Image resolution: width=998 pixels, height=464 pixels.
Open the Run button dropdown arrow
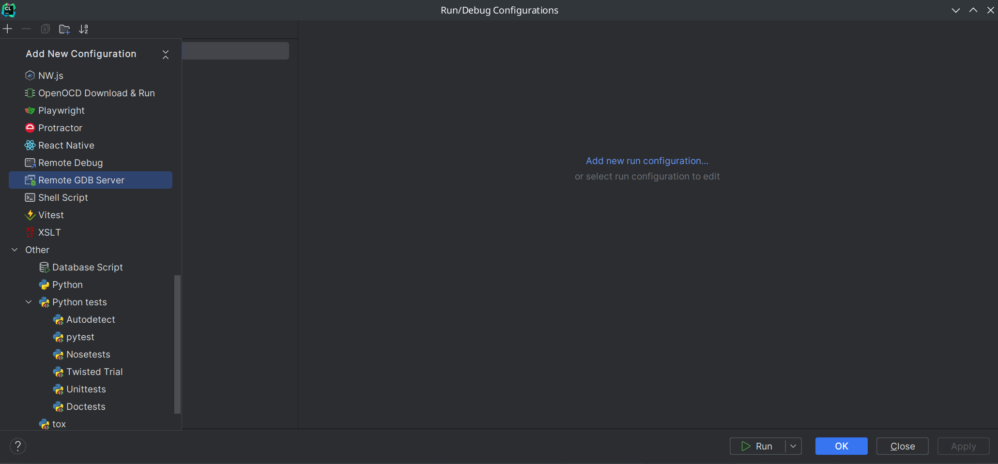coord(793,446)
